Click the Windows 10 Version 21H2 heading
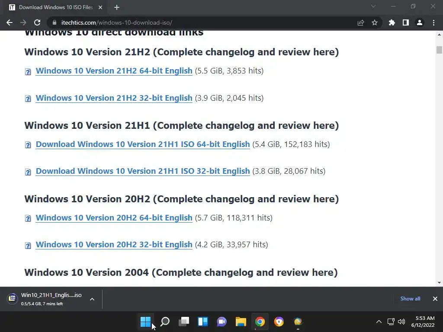The height and width of the screenshot is (332, 443). (x=181, y=52)
